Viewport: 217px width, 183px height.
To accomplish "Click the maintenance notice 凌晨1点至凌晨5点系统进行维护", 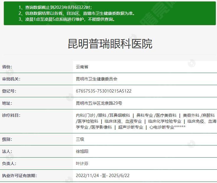I will click(x=67, y=19).
